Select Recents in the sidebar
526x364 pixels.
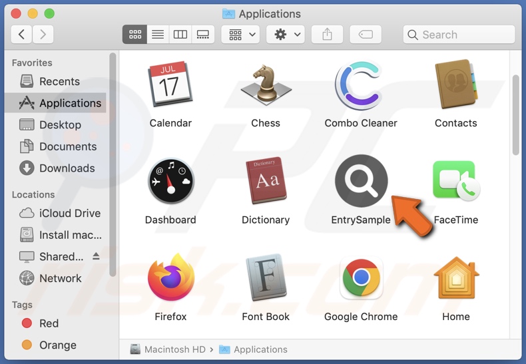click(x=55, y=81)
